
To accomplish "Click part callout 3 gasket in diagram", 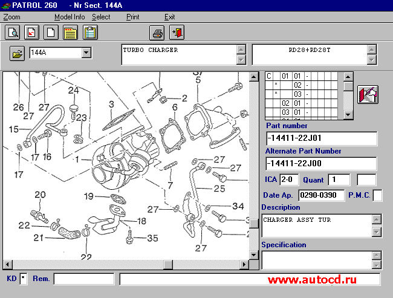I will [111, 104].
